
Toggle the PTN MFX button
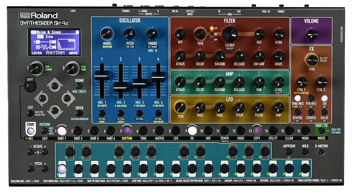(x=311, y=98)
